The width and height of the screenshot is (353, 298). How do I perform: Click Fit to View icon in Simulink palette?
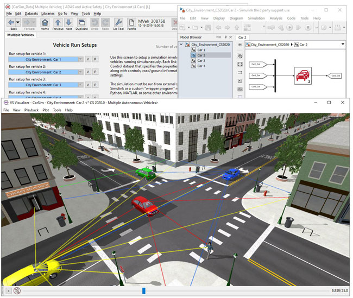[240, 65]
